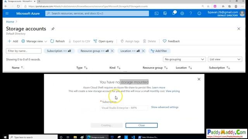The image size is (248, 139).
Task: Focus the Azure search resources box
Action: [x=97, y=14]
